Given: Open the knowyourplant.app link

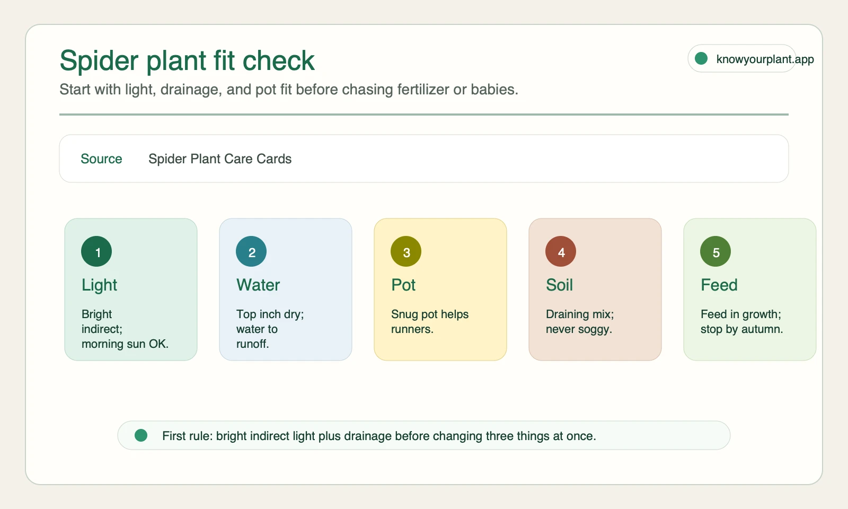Looking at the screenshot, I should [x=765, y=59].
